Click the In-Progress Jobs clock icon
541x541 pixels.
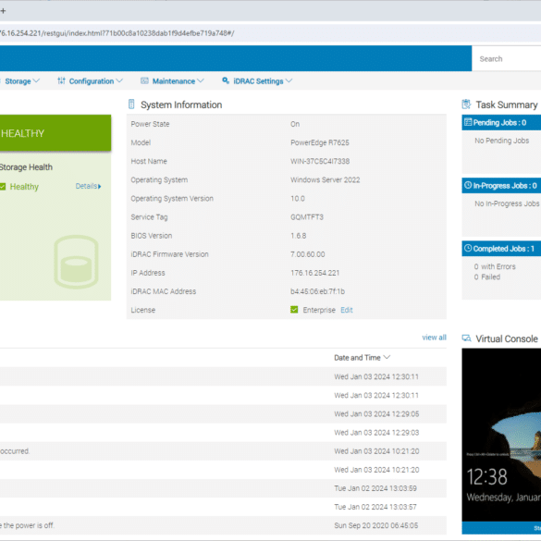[x=468, y=185]
